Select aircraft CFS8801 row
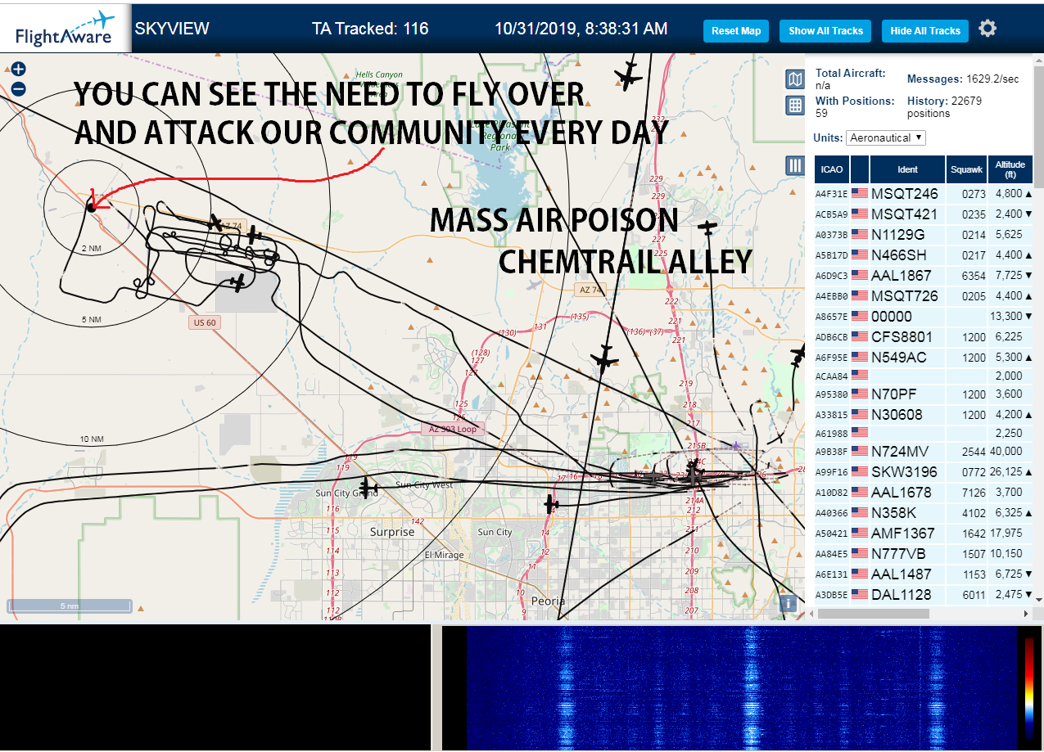1044x752 pixels. pos(924,337)
